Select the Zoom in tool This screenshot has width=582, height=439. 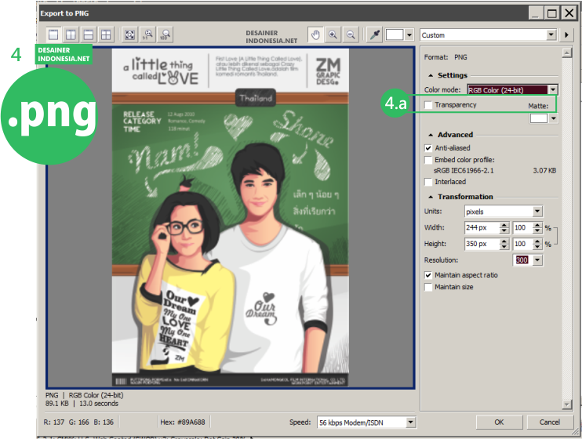[x=333, y=34]
